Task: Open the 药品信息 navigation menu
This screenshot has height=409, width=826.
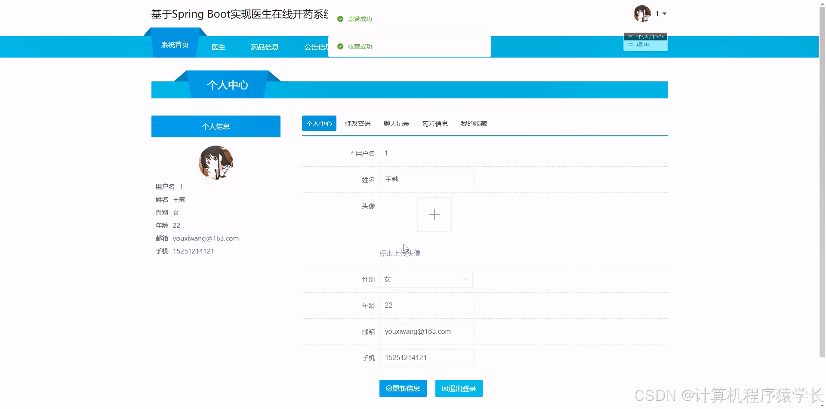Action: [x=265, y=47]
